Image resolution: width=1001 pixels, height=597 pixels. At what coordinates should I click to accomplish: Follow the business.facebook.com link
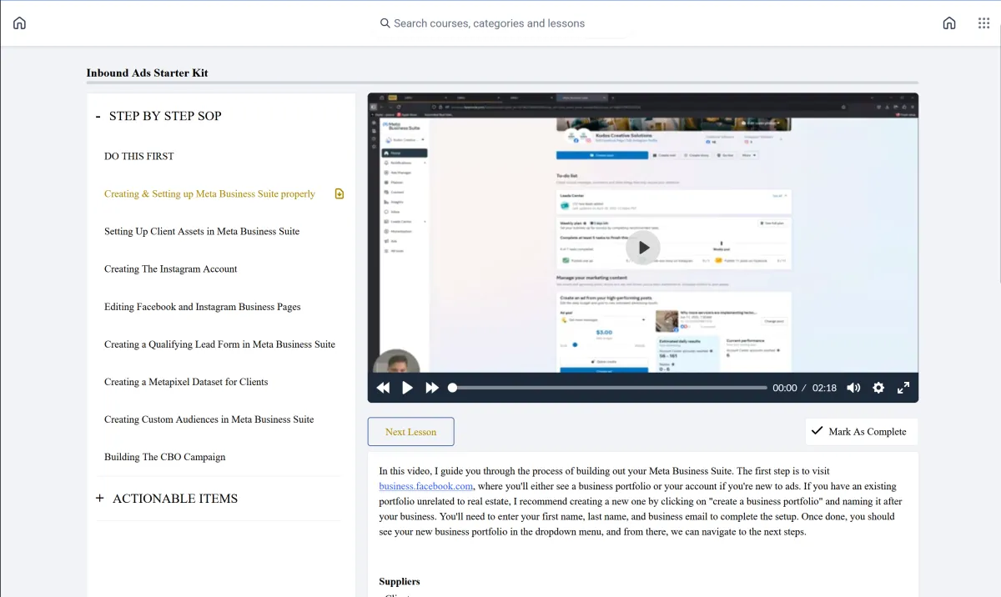[x=426, y=486]
